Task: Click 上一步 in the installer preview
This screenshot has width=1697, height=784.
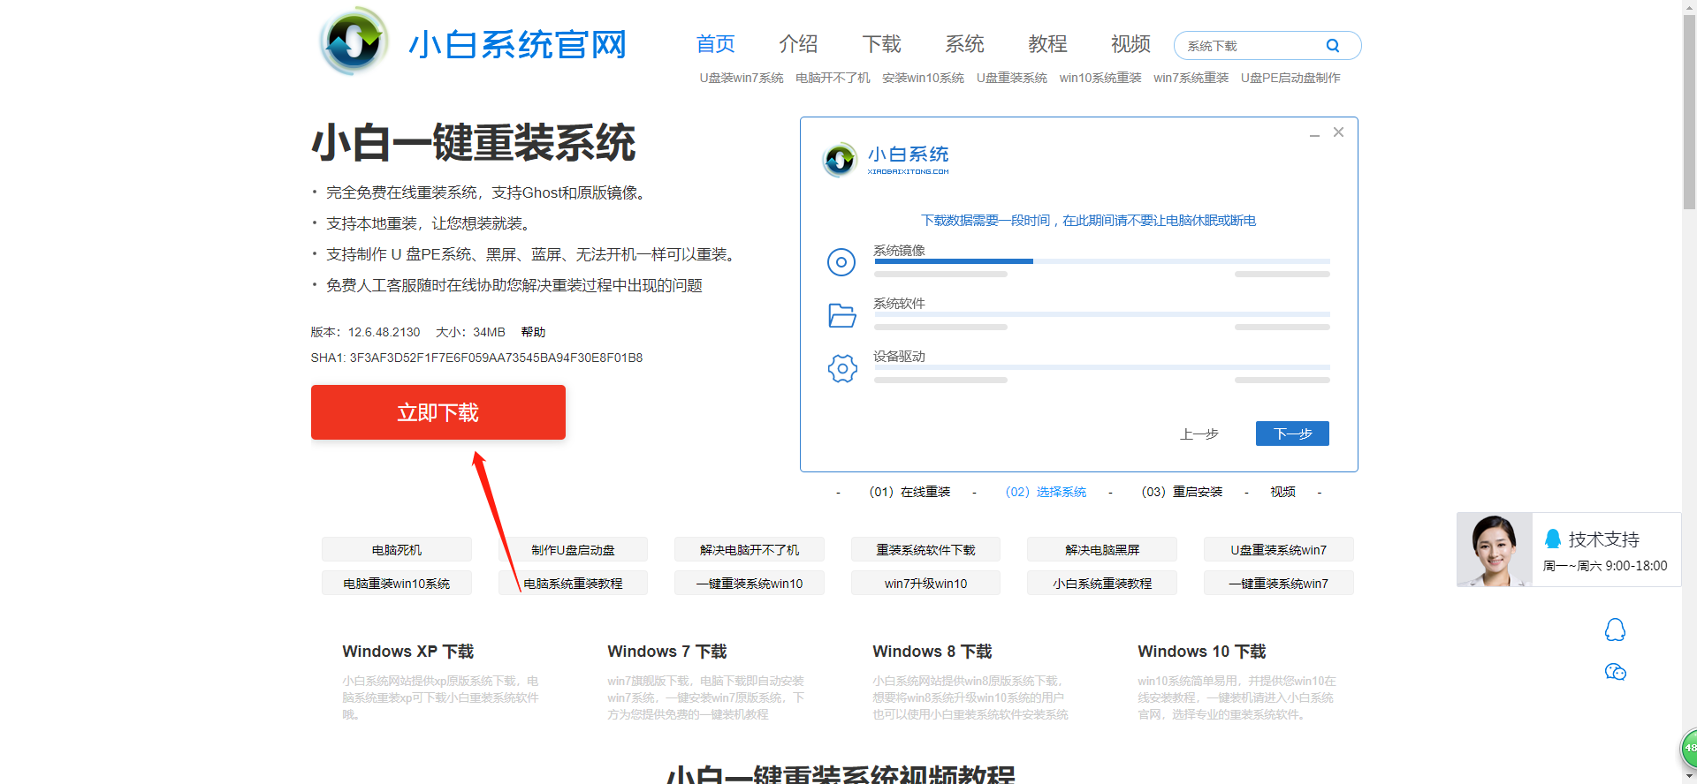Action: (x=1199, y=434)
